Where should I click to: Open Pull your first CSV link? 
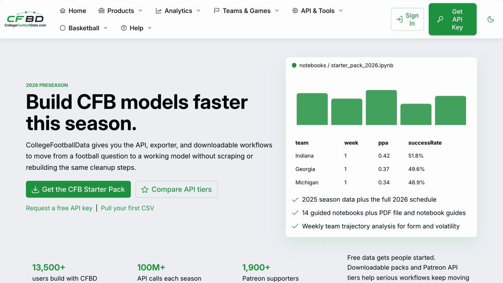click(x=127, y=208)
